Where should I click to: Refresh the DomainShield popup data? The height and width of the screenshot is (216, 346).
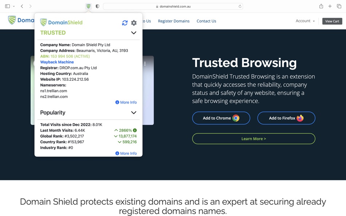[125, 23]
